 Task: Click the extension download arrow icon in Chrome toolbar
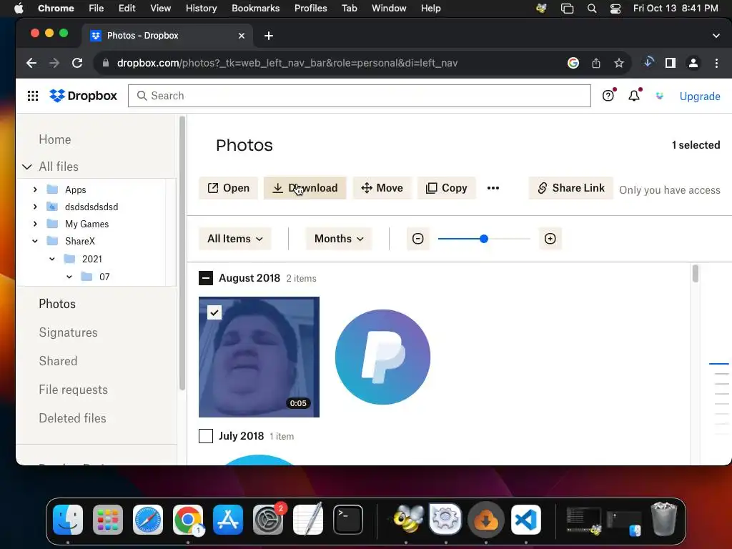coord(648,62)
